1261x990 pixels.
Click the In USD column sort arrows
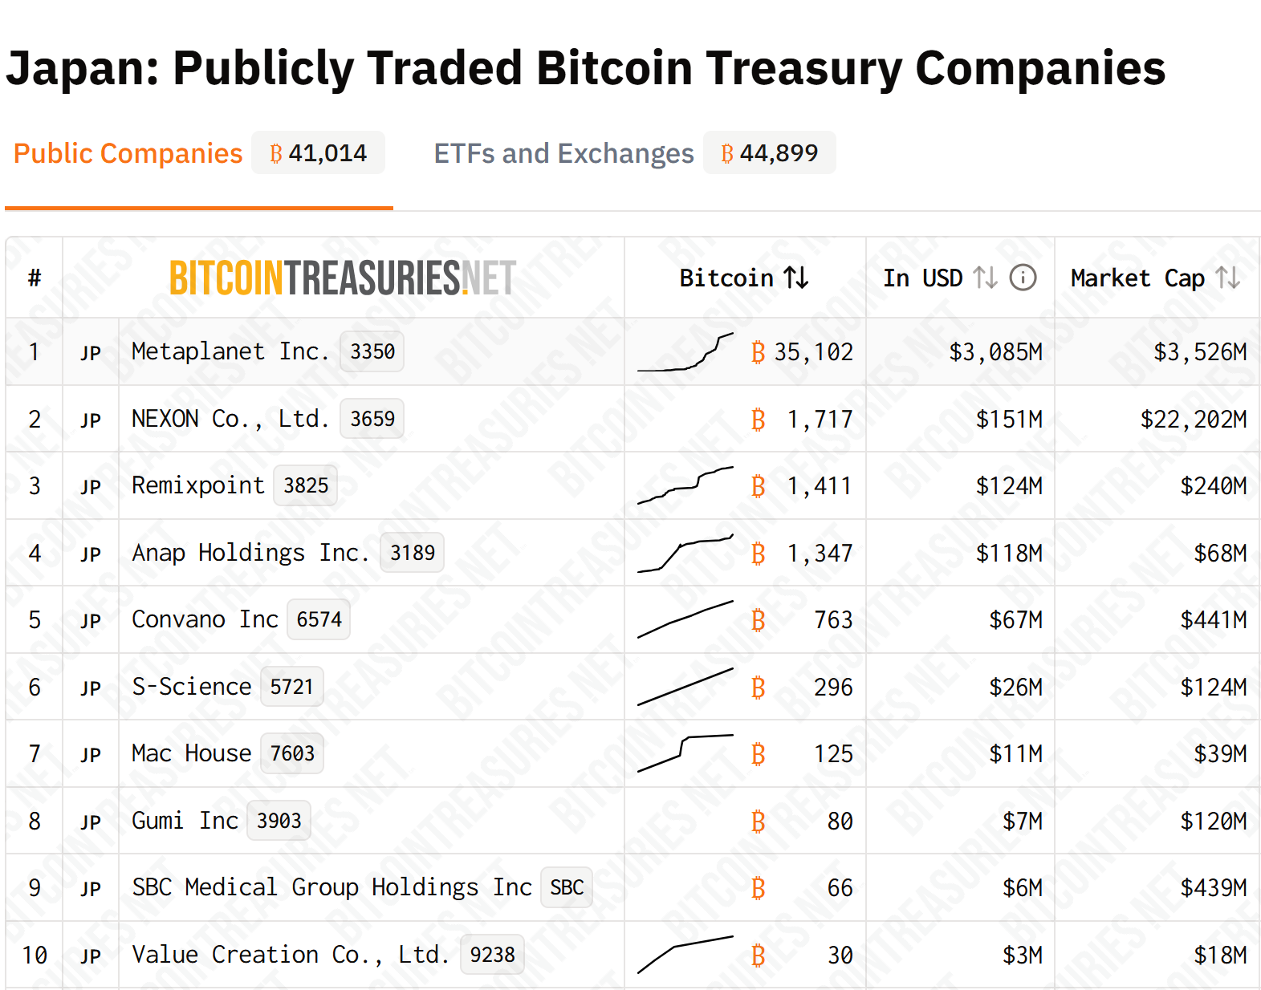(986, 278)
